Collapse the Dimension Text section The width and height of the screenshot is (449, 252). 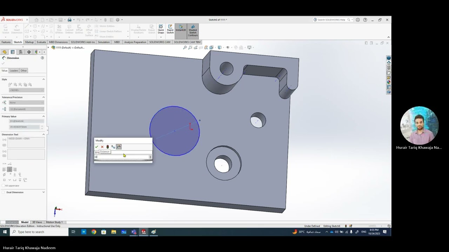coord(43,134)
